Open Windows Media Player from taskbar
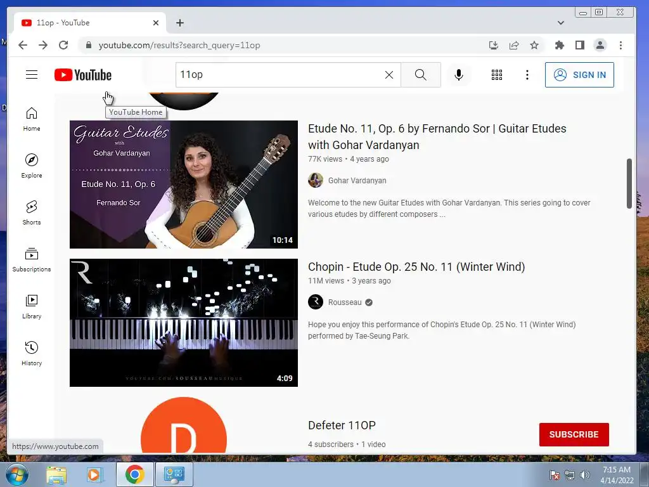The width and height of the screenshot is (649, 487). click(x=95, y=474)
